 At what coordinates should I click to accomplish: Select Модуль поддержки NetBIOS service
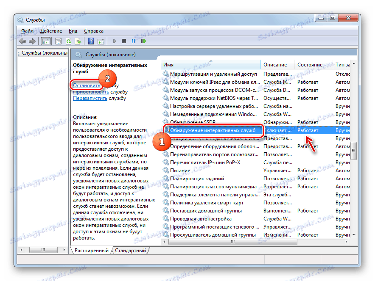coord(256,98)
